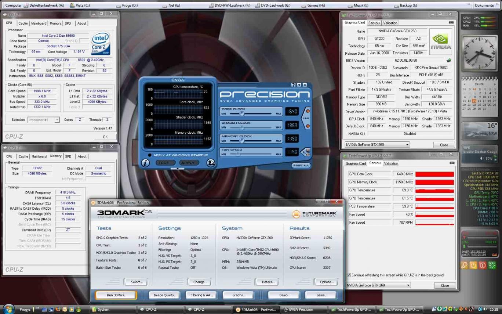Click Close in the lower GPU-Z Sensors window
Image resolution: width=502 pixels, height=314 pixels.
click(445, 285)
